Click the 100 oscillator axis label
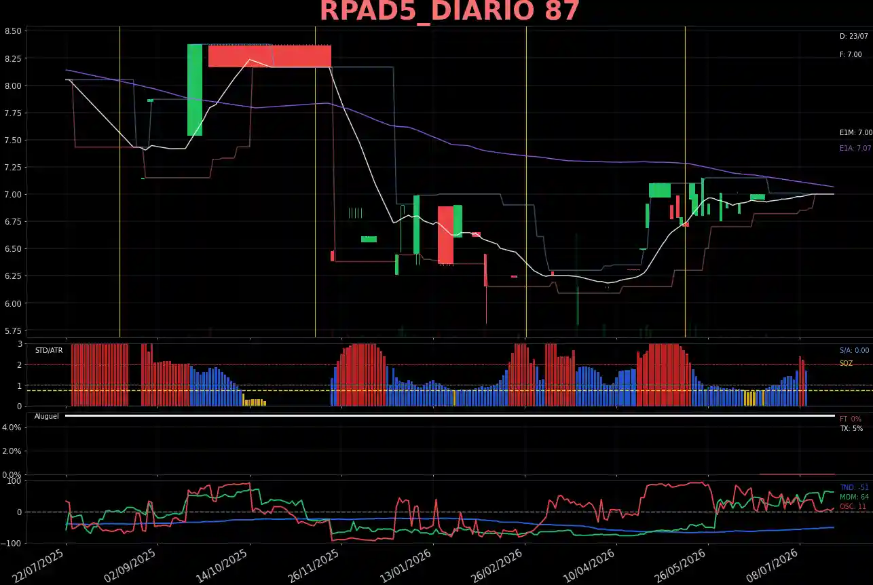This screenshot has width=873, height=585. (15, 480)
